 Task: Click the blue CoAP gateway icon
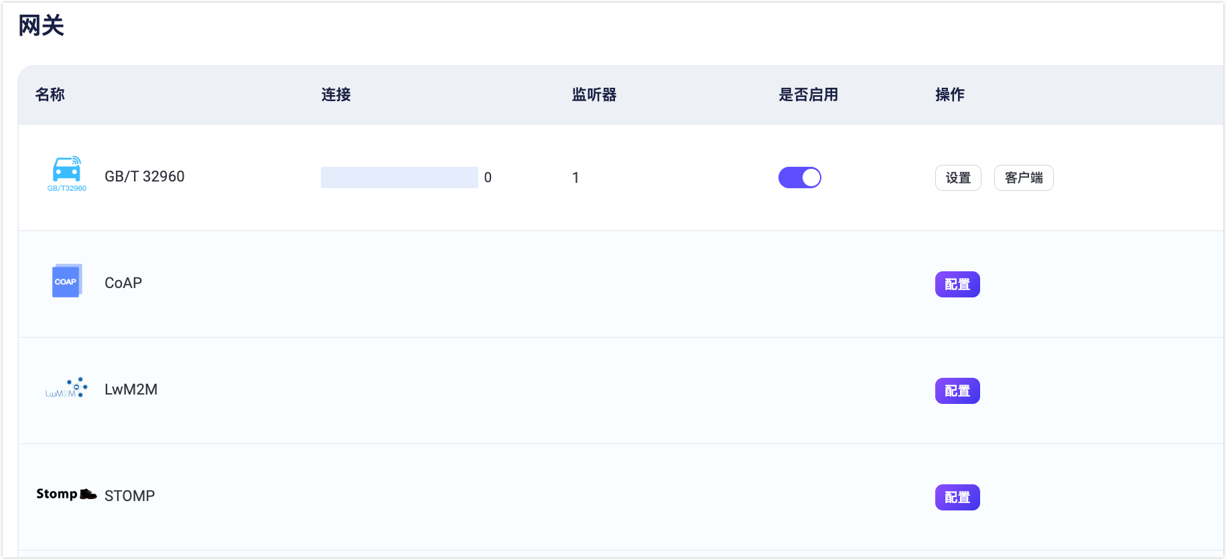[x=66, y=281]
